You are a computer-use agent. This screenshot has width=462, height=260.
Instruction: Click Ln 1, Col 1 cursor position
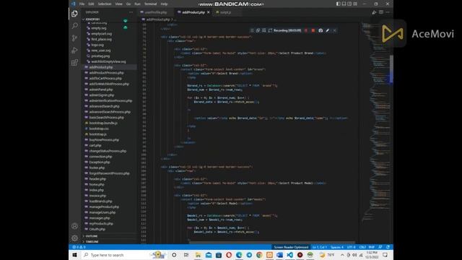pos(319,247)
